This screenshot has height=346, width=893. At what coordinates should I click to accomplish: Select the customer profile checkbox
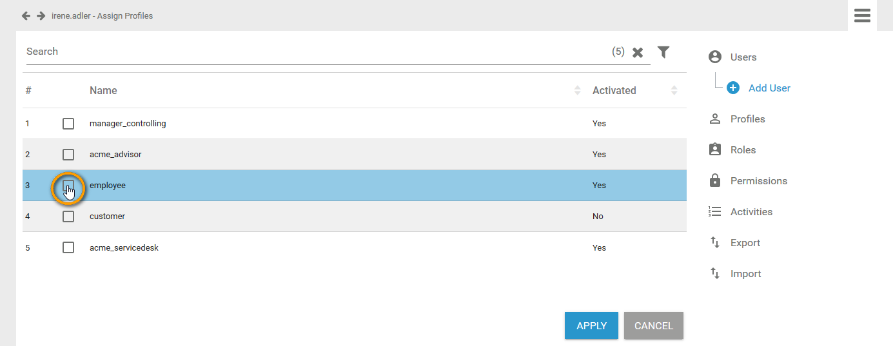[x=68, y=216]
